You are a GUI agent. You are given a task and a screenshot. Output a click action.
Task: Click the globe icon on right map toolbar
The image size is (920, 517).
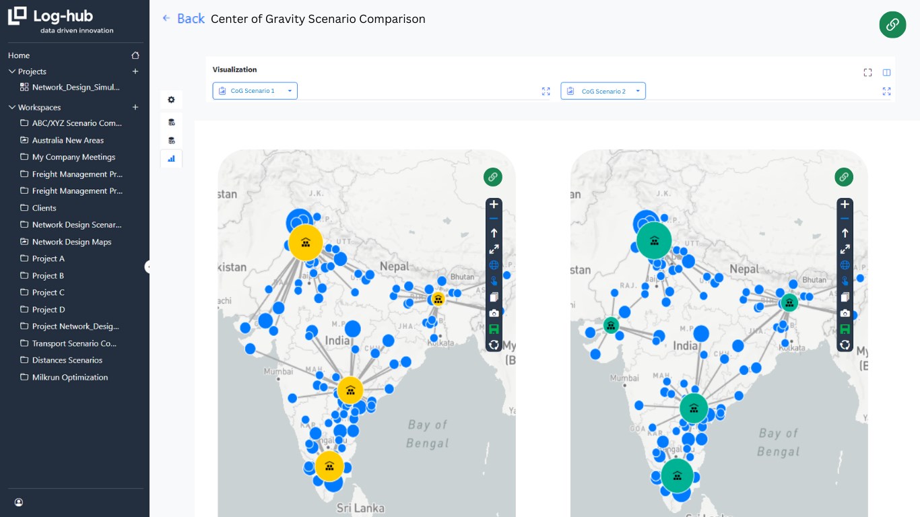click(x=845, y=265)
